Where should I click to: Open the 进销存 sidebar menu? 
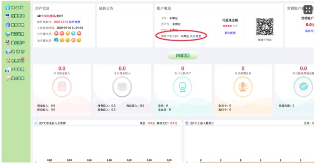coord(15,51)
